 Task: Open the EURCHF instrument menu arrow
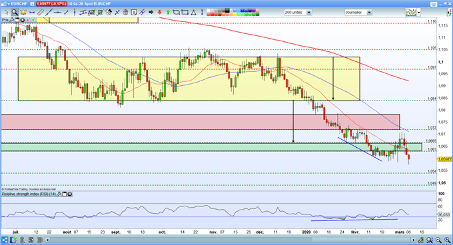pyautogui.click(x=9, y=4)
